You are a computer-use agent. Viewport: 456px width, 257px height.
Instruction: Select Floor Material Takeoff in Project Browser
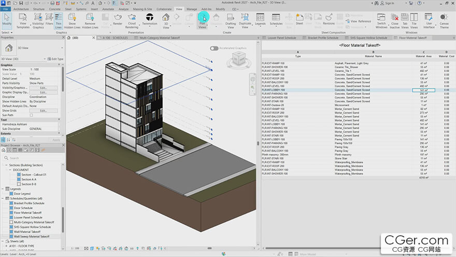(27, 213)
